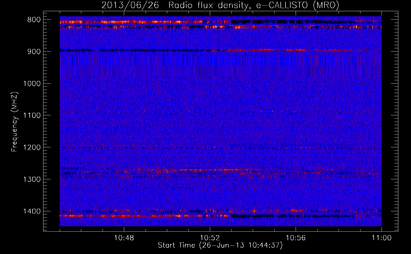Click the 'Start Time (26-Jun-13 10:44:37)' label
The image size is (411, 254).
220,245
